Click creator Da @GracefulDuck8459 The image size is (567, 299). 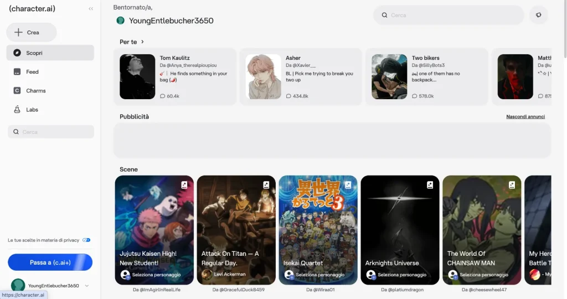pos(238,290)
